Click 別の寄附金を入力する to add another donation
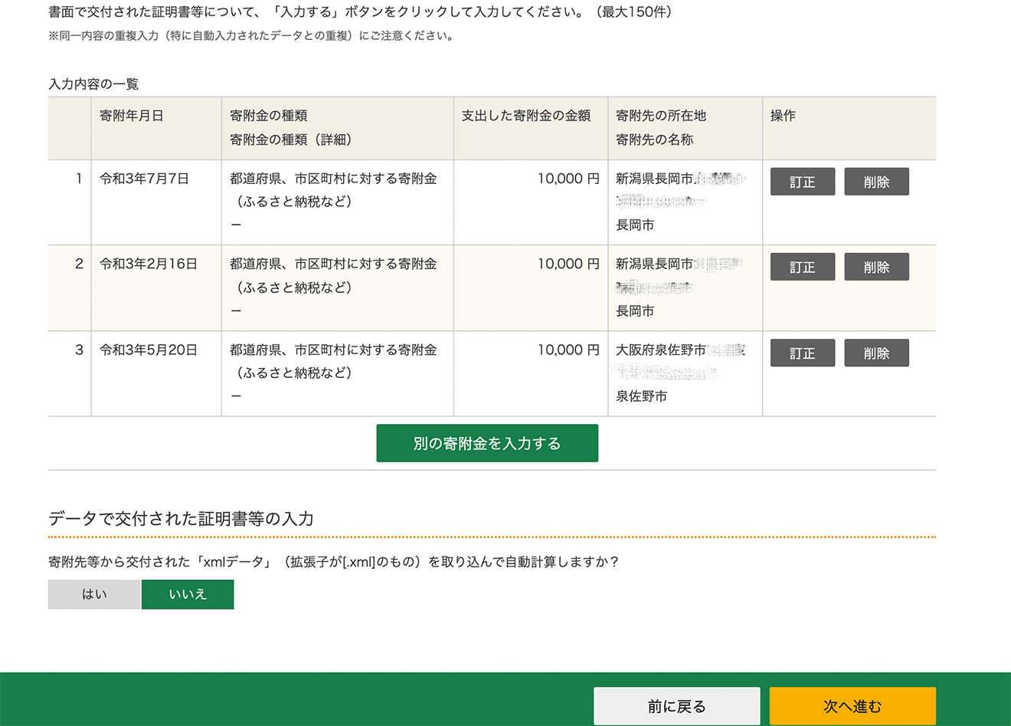The width and height of the screenshot is (1011, 726). [x=486, y=443]
